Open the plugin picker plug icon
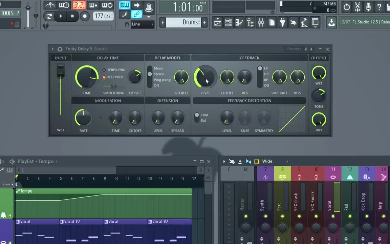The height and width of the screenshot is (244, 390). (283, 23)
